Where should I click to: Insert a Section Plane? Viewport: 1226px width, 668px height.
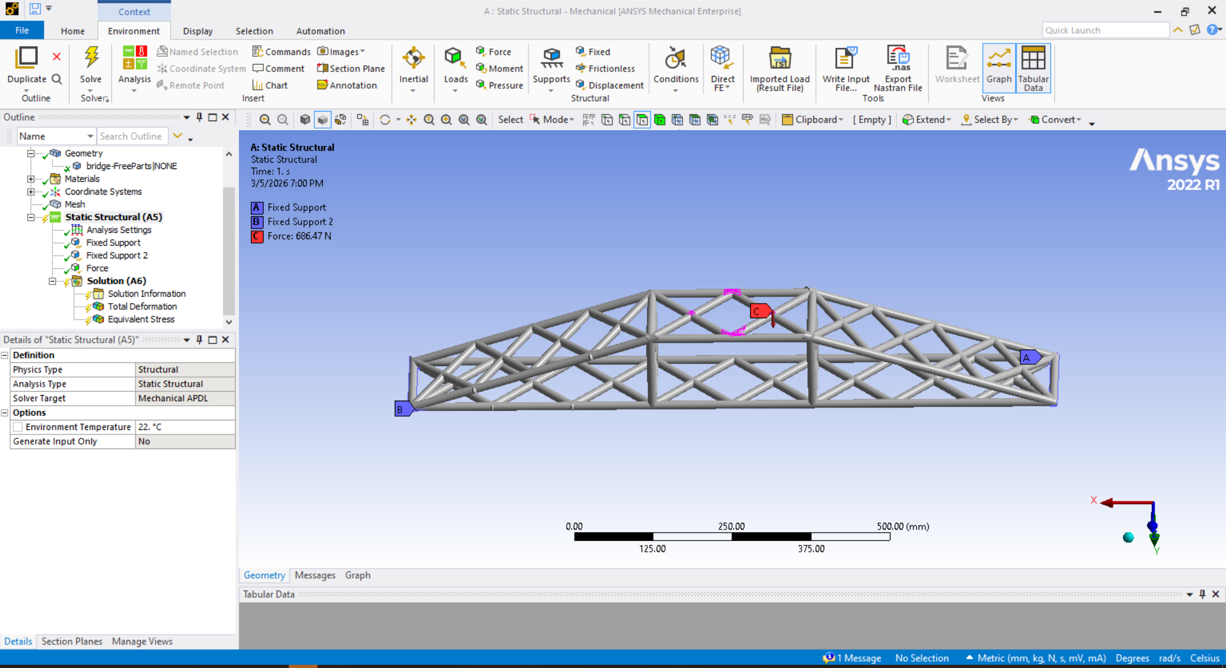[x=351, y=68]
